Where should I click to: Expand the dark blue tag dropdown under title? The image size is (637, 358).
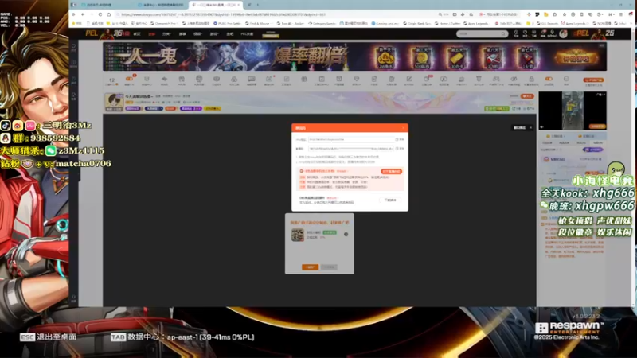154,109
